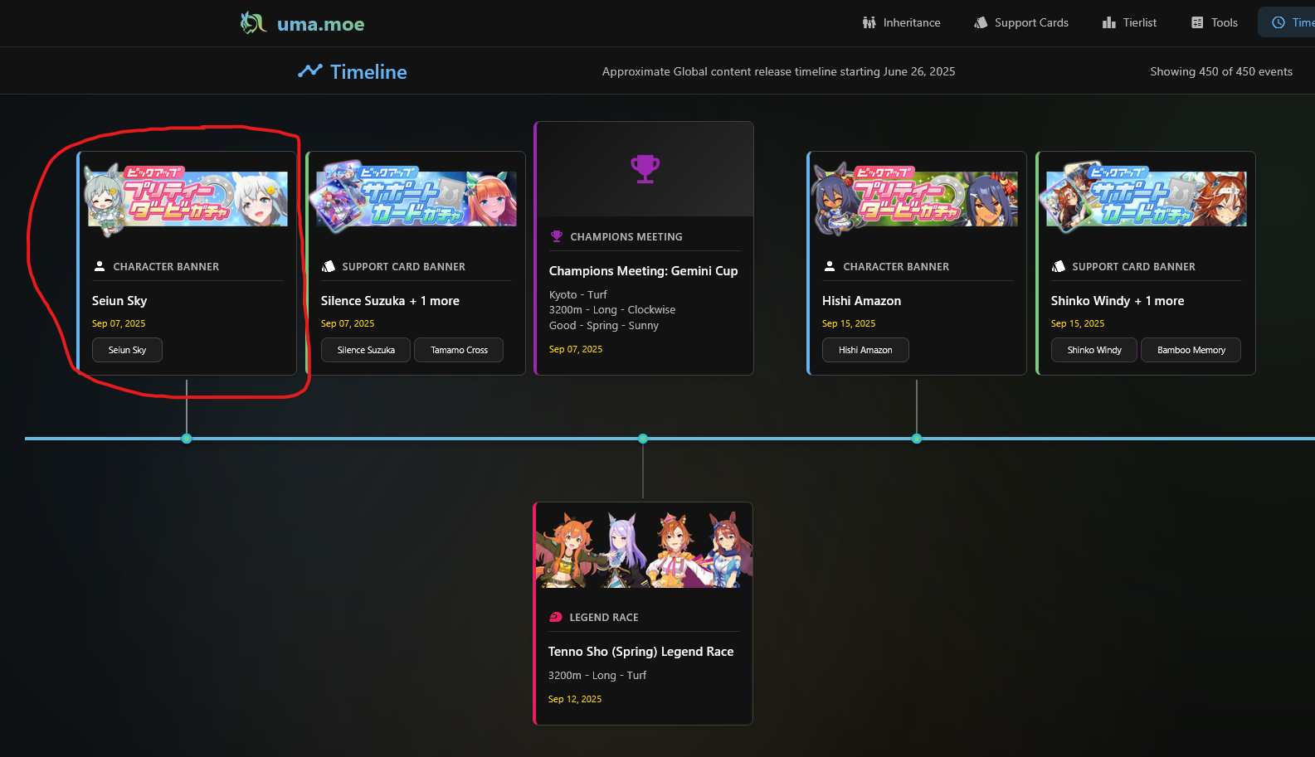Click the uma.moe site name link
1315x757 pixels.
[321, 24]
